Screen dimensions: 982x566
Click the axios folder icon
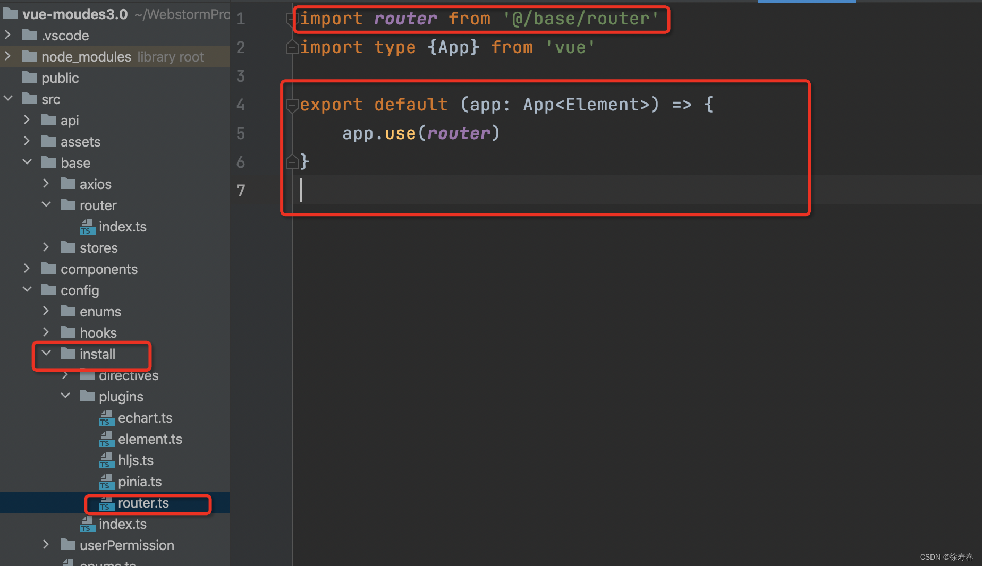coord(68,184)
